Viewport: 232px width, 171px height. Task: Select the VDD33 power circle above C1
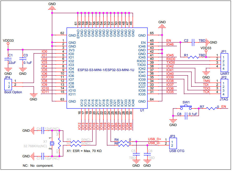(x=8, y=44)
